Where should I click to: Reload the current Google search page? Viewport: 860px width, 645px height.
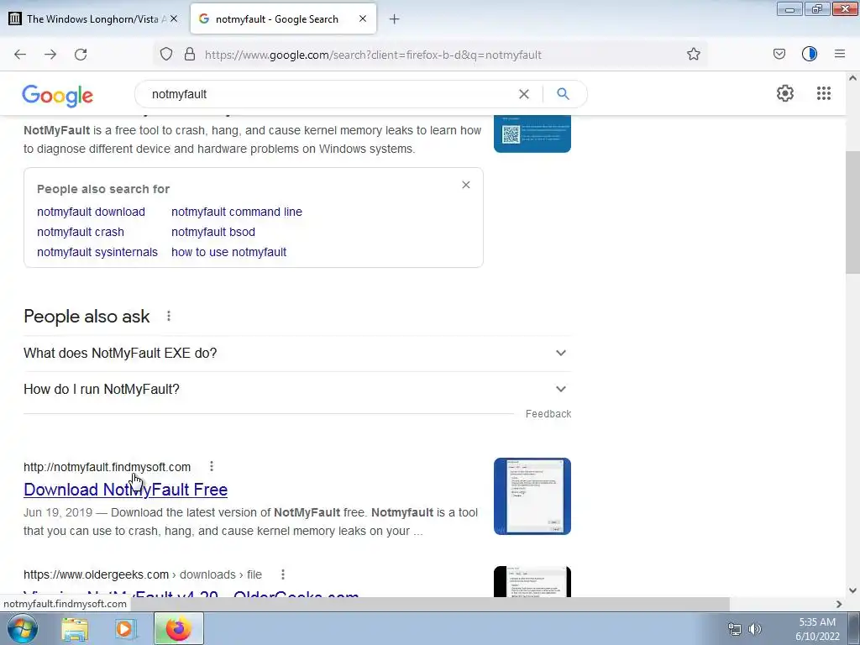[x=81, y=55]
